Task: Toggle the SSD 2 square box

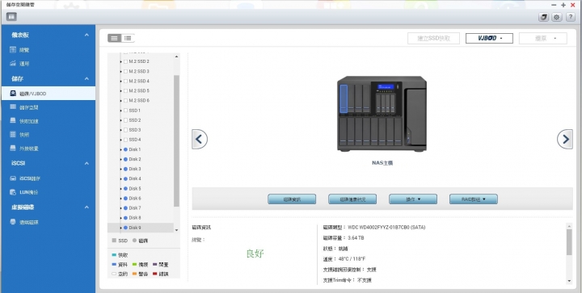Action: coord(125,120)
